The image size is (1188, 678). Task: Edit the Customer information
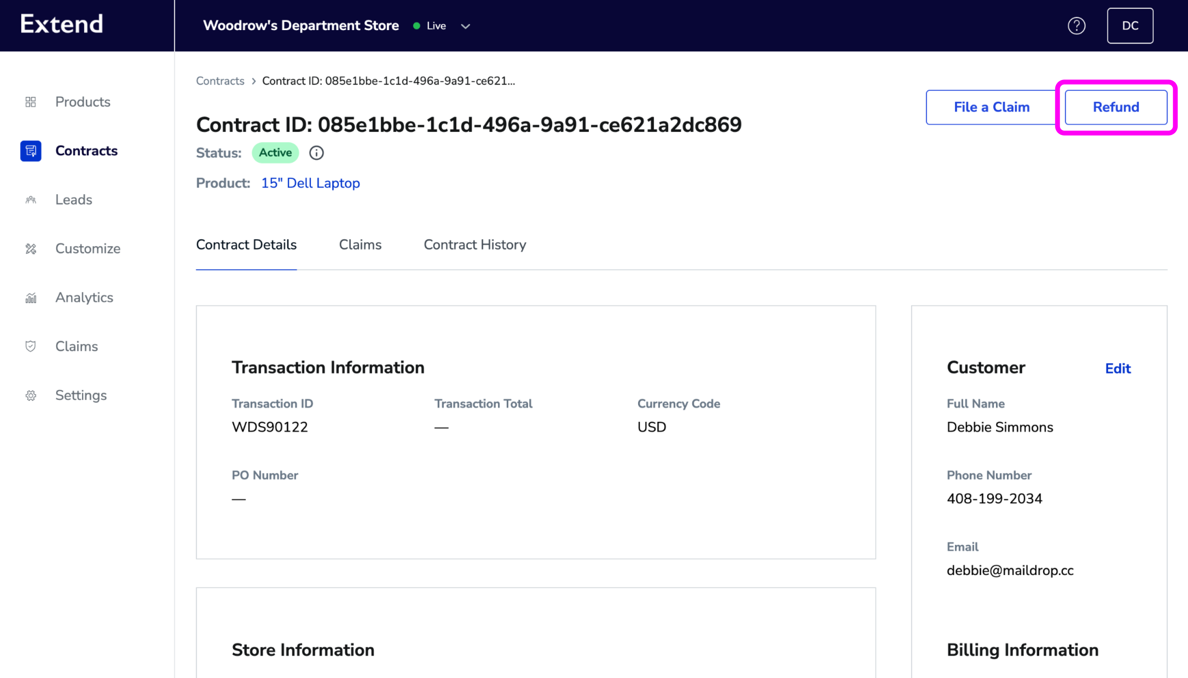pyautogui.click(x=1118, y=368)
